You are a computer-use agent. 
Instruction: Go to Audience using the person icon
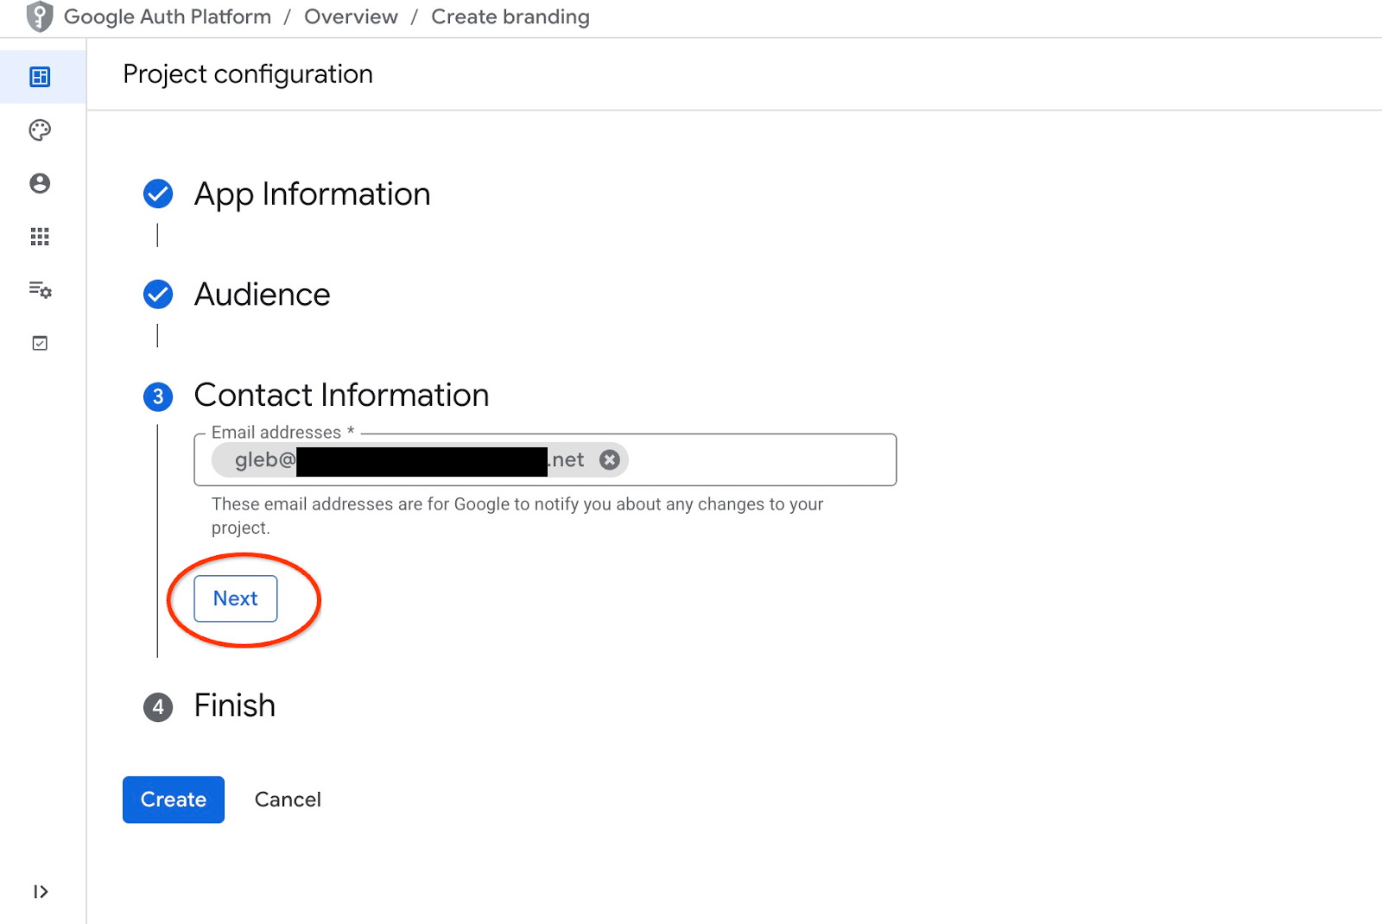pos(40,183)
